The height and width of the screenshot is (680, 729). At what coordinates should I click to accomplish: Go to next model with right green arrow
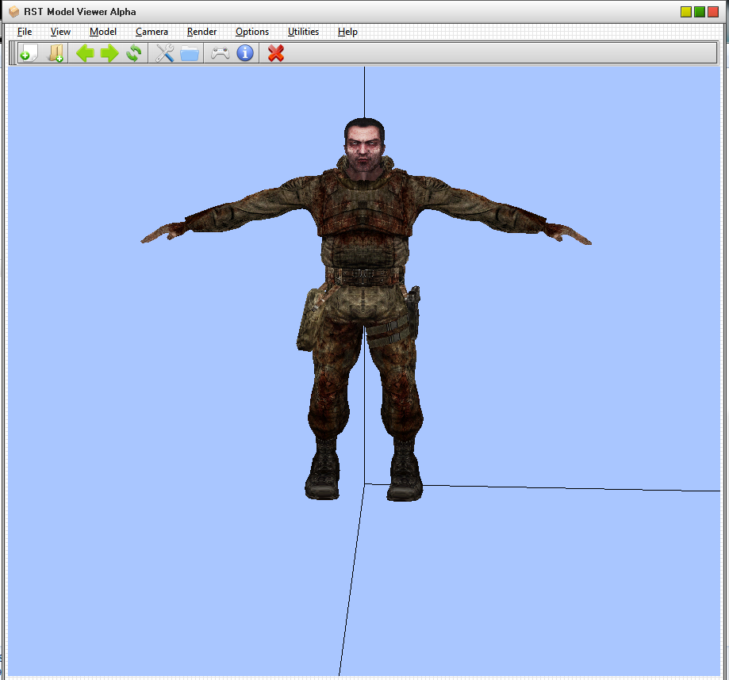(109, 53)
